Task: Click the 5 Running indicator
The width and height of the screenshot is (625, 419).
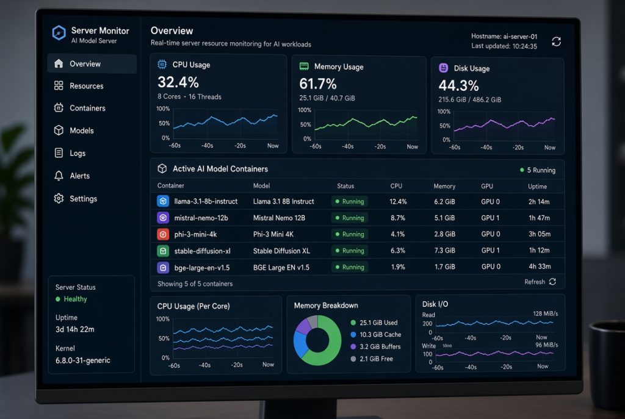Action: pyautogui.click(x=537, y=170)
